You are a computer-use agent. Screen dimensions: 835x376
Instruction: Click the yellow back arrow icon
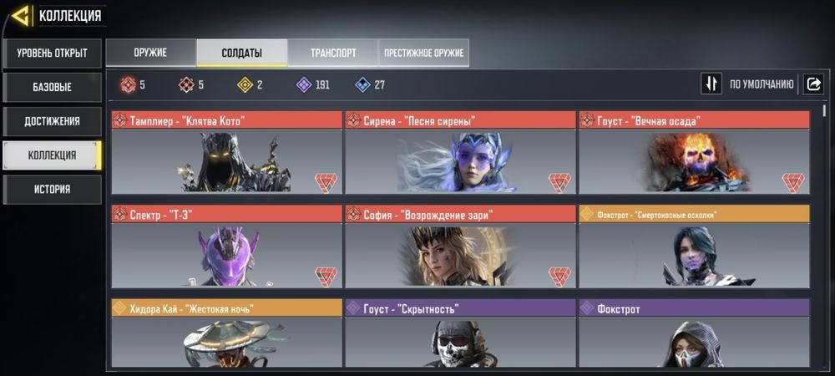tap(20, 17)
